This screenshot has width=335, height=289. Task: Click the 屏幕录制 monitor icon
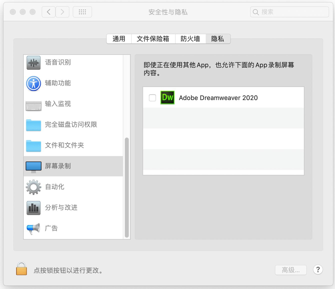tap(33, 166)
